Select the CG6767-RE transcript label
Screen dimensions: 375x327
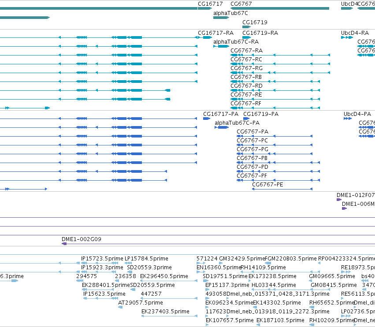(x=246, y=94)
